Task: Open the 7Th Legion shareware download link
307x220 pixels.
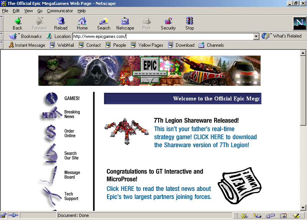Action: coord(205,137)
